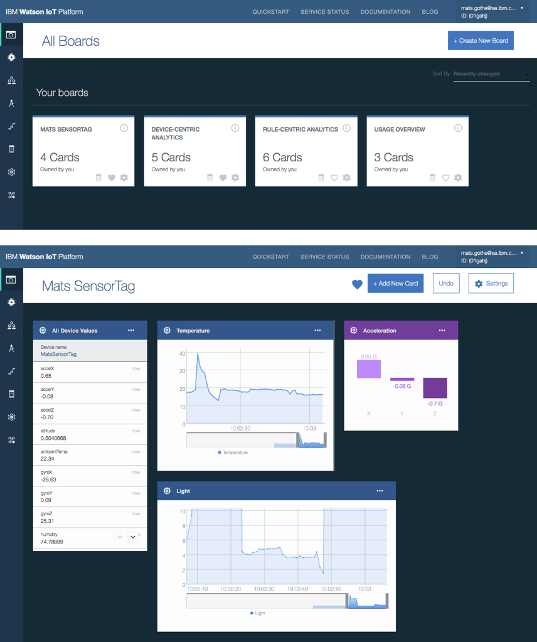
Task: Open settings gear of Mats SensorTag board
Action: (124, 178)
